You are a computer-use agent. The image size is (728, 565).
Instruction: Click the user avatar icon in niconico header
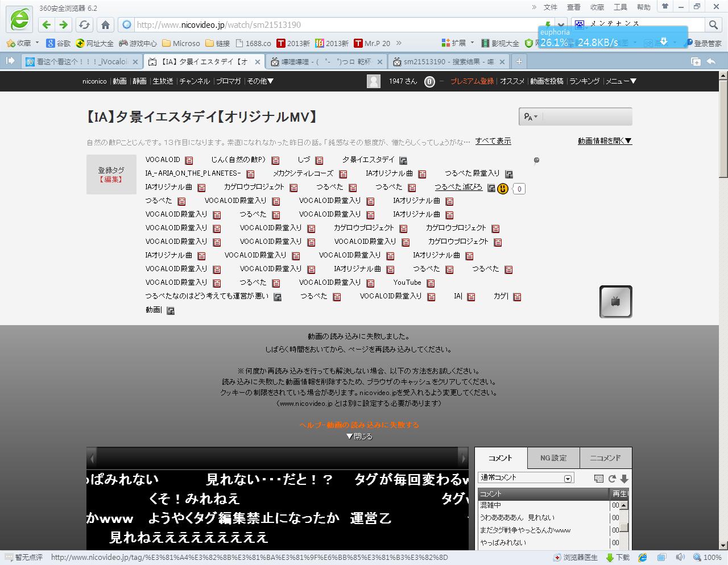pyautogui.click(x=374, y=81)
